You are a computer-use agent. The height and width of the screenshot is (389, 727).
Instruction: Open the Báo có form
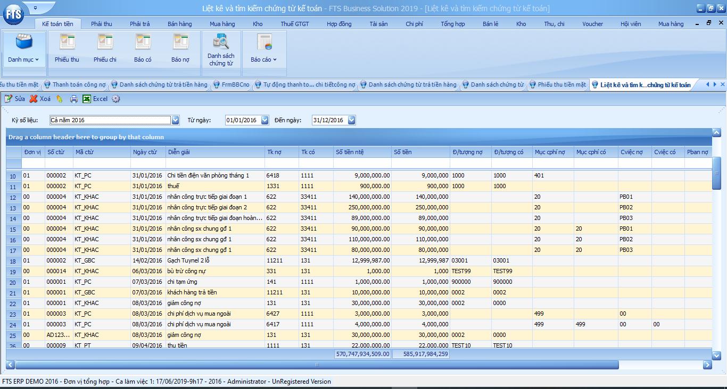143,49
